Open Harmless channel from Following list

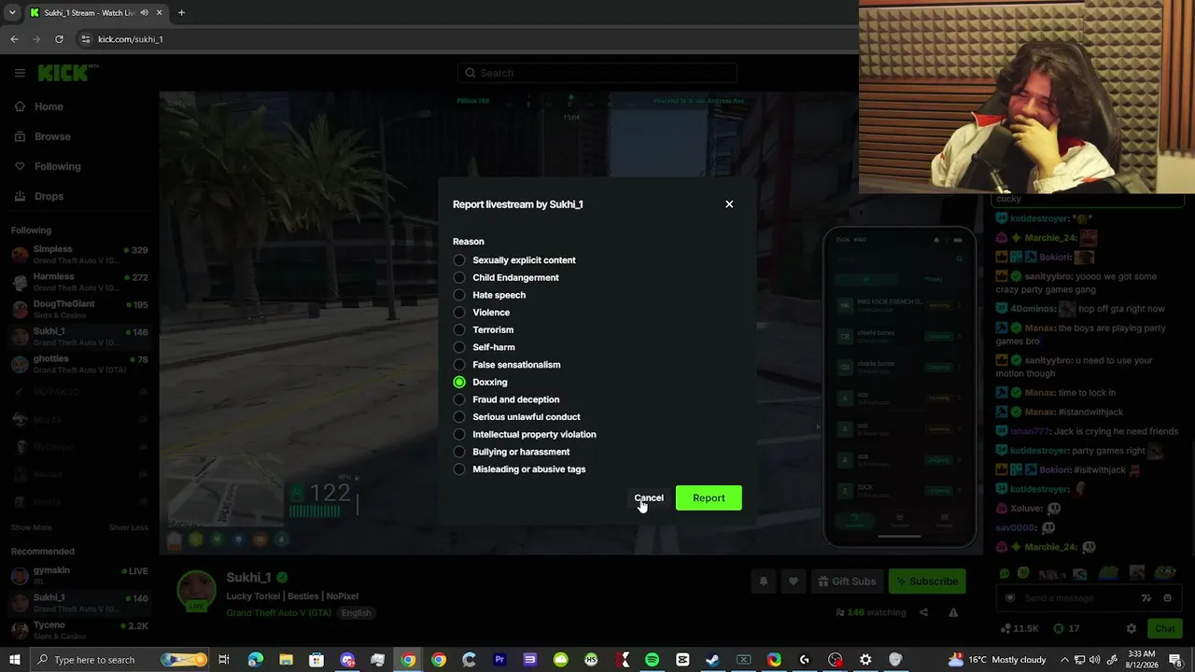tap(79, 281)
